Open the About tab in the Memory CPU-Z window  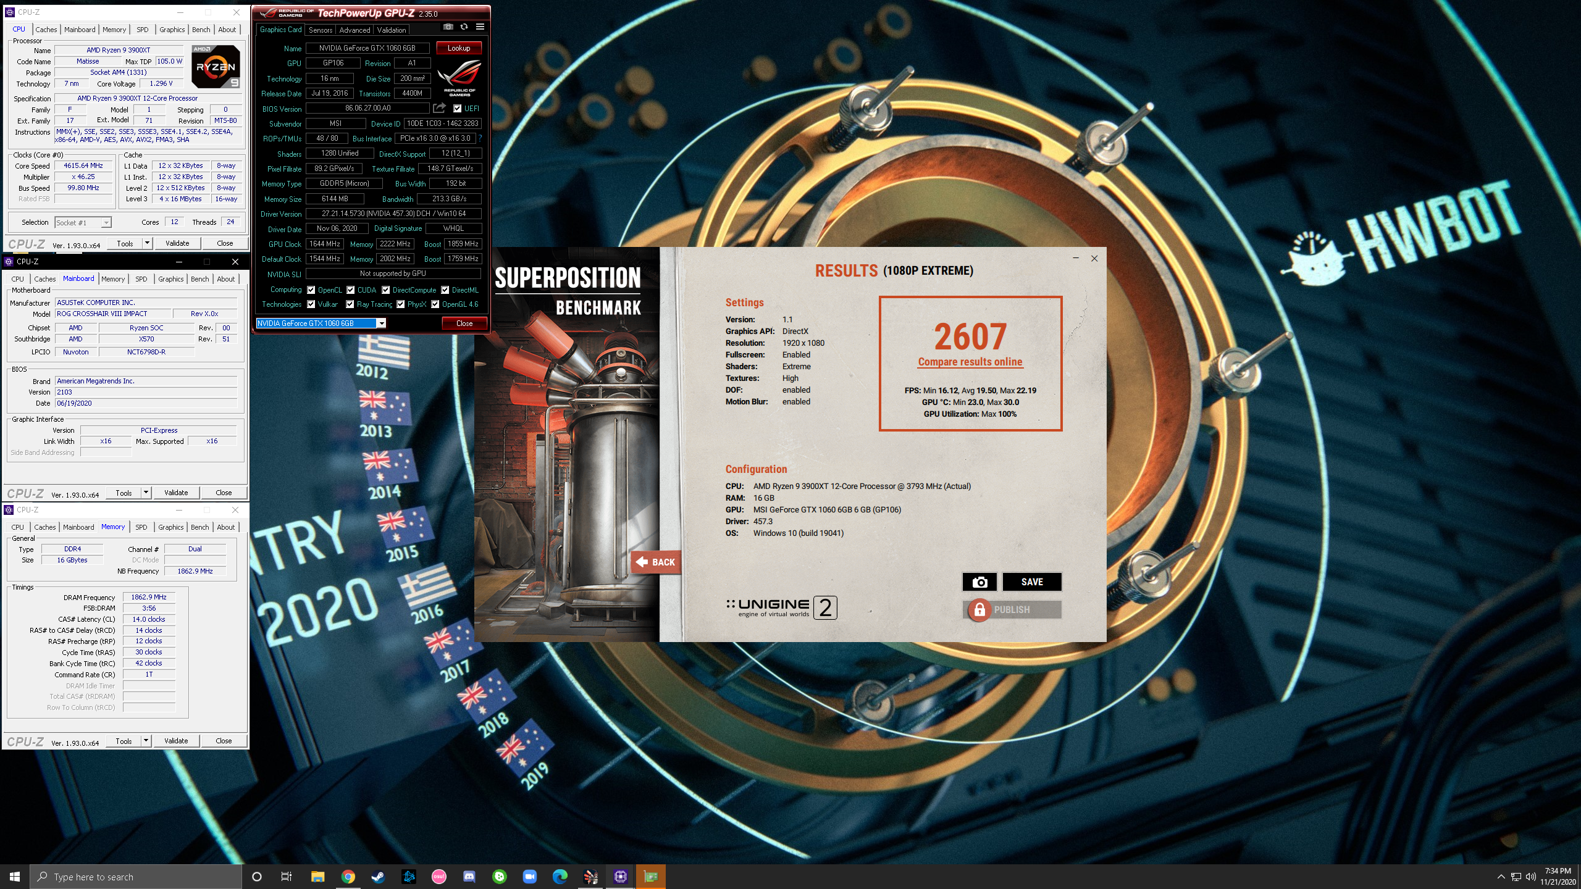coord(226,527)
